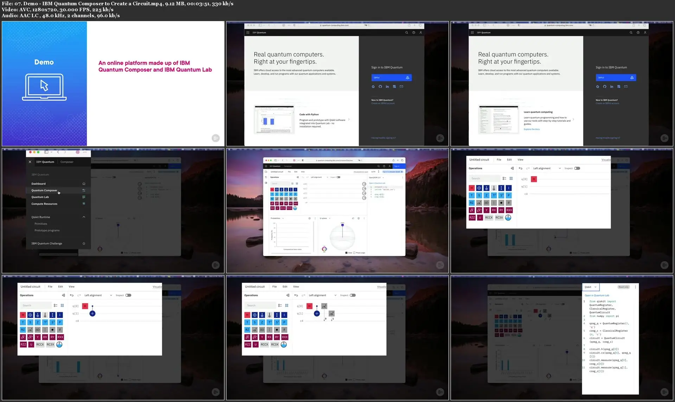Sign in with email icon in Code with Python frame
The height and width of the screenshot is (402, 675).
coord(401,87)
